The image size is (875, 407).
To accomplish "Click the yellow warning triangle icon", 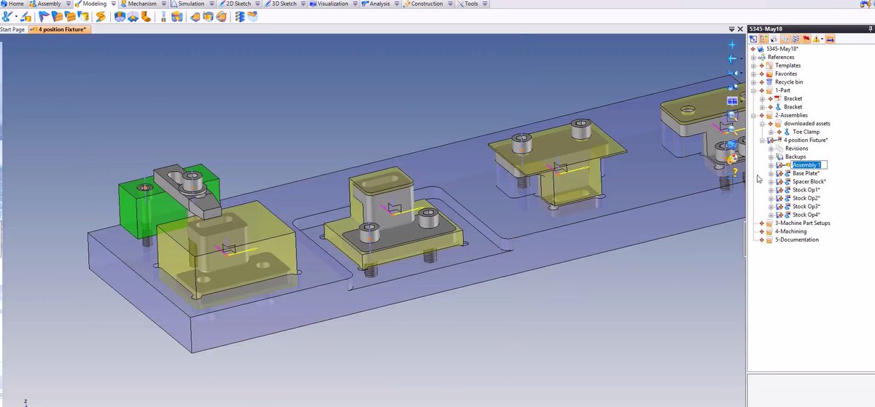I will pos(816,39).
